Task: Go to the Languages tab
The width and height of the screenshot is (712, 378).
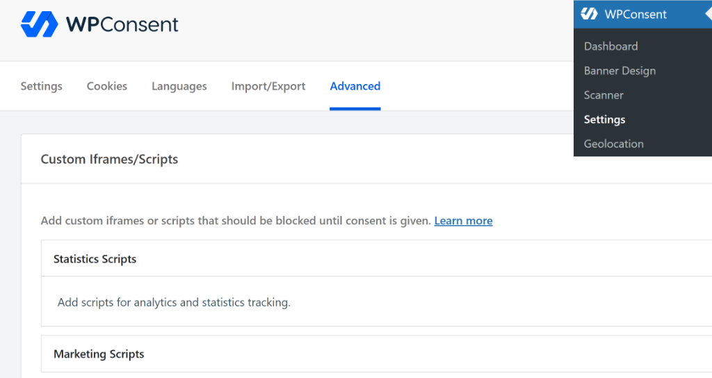Action: (x=179, y=86)
